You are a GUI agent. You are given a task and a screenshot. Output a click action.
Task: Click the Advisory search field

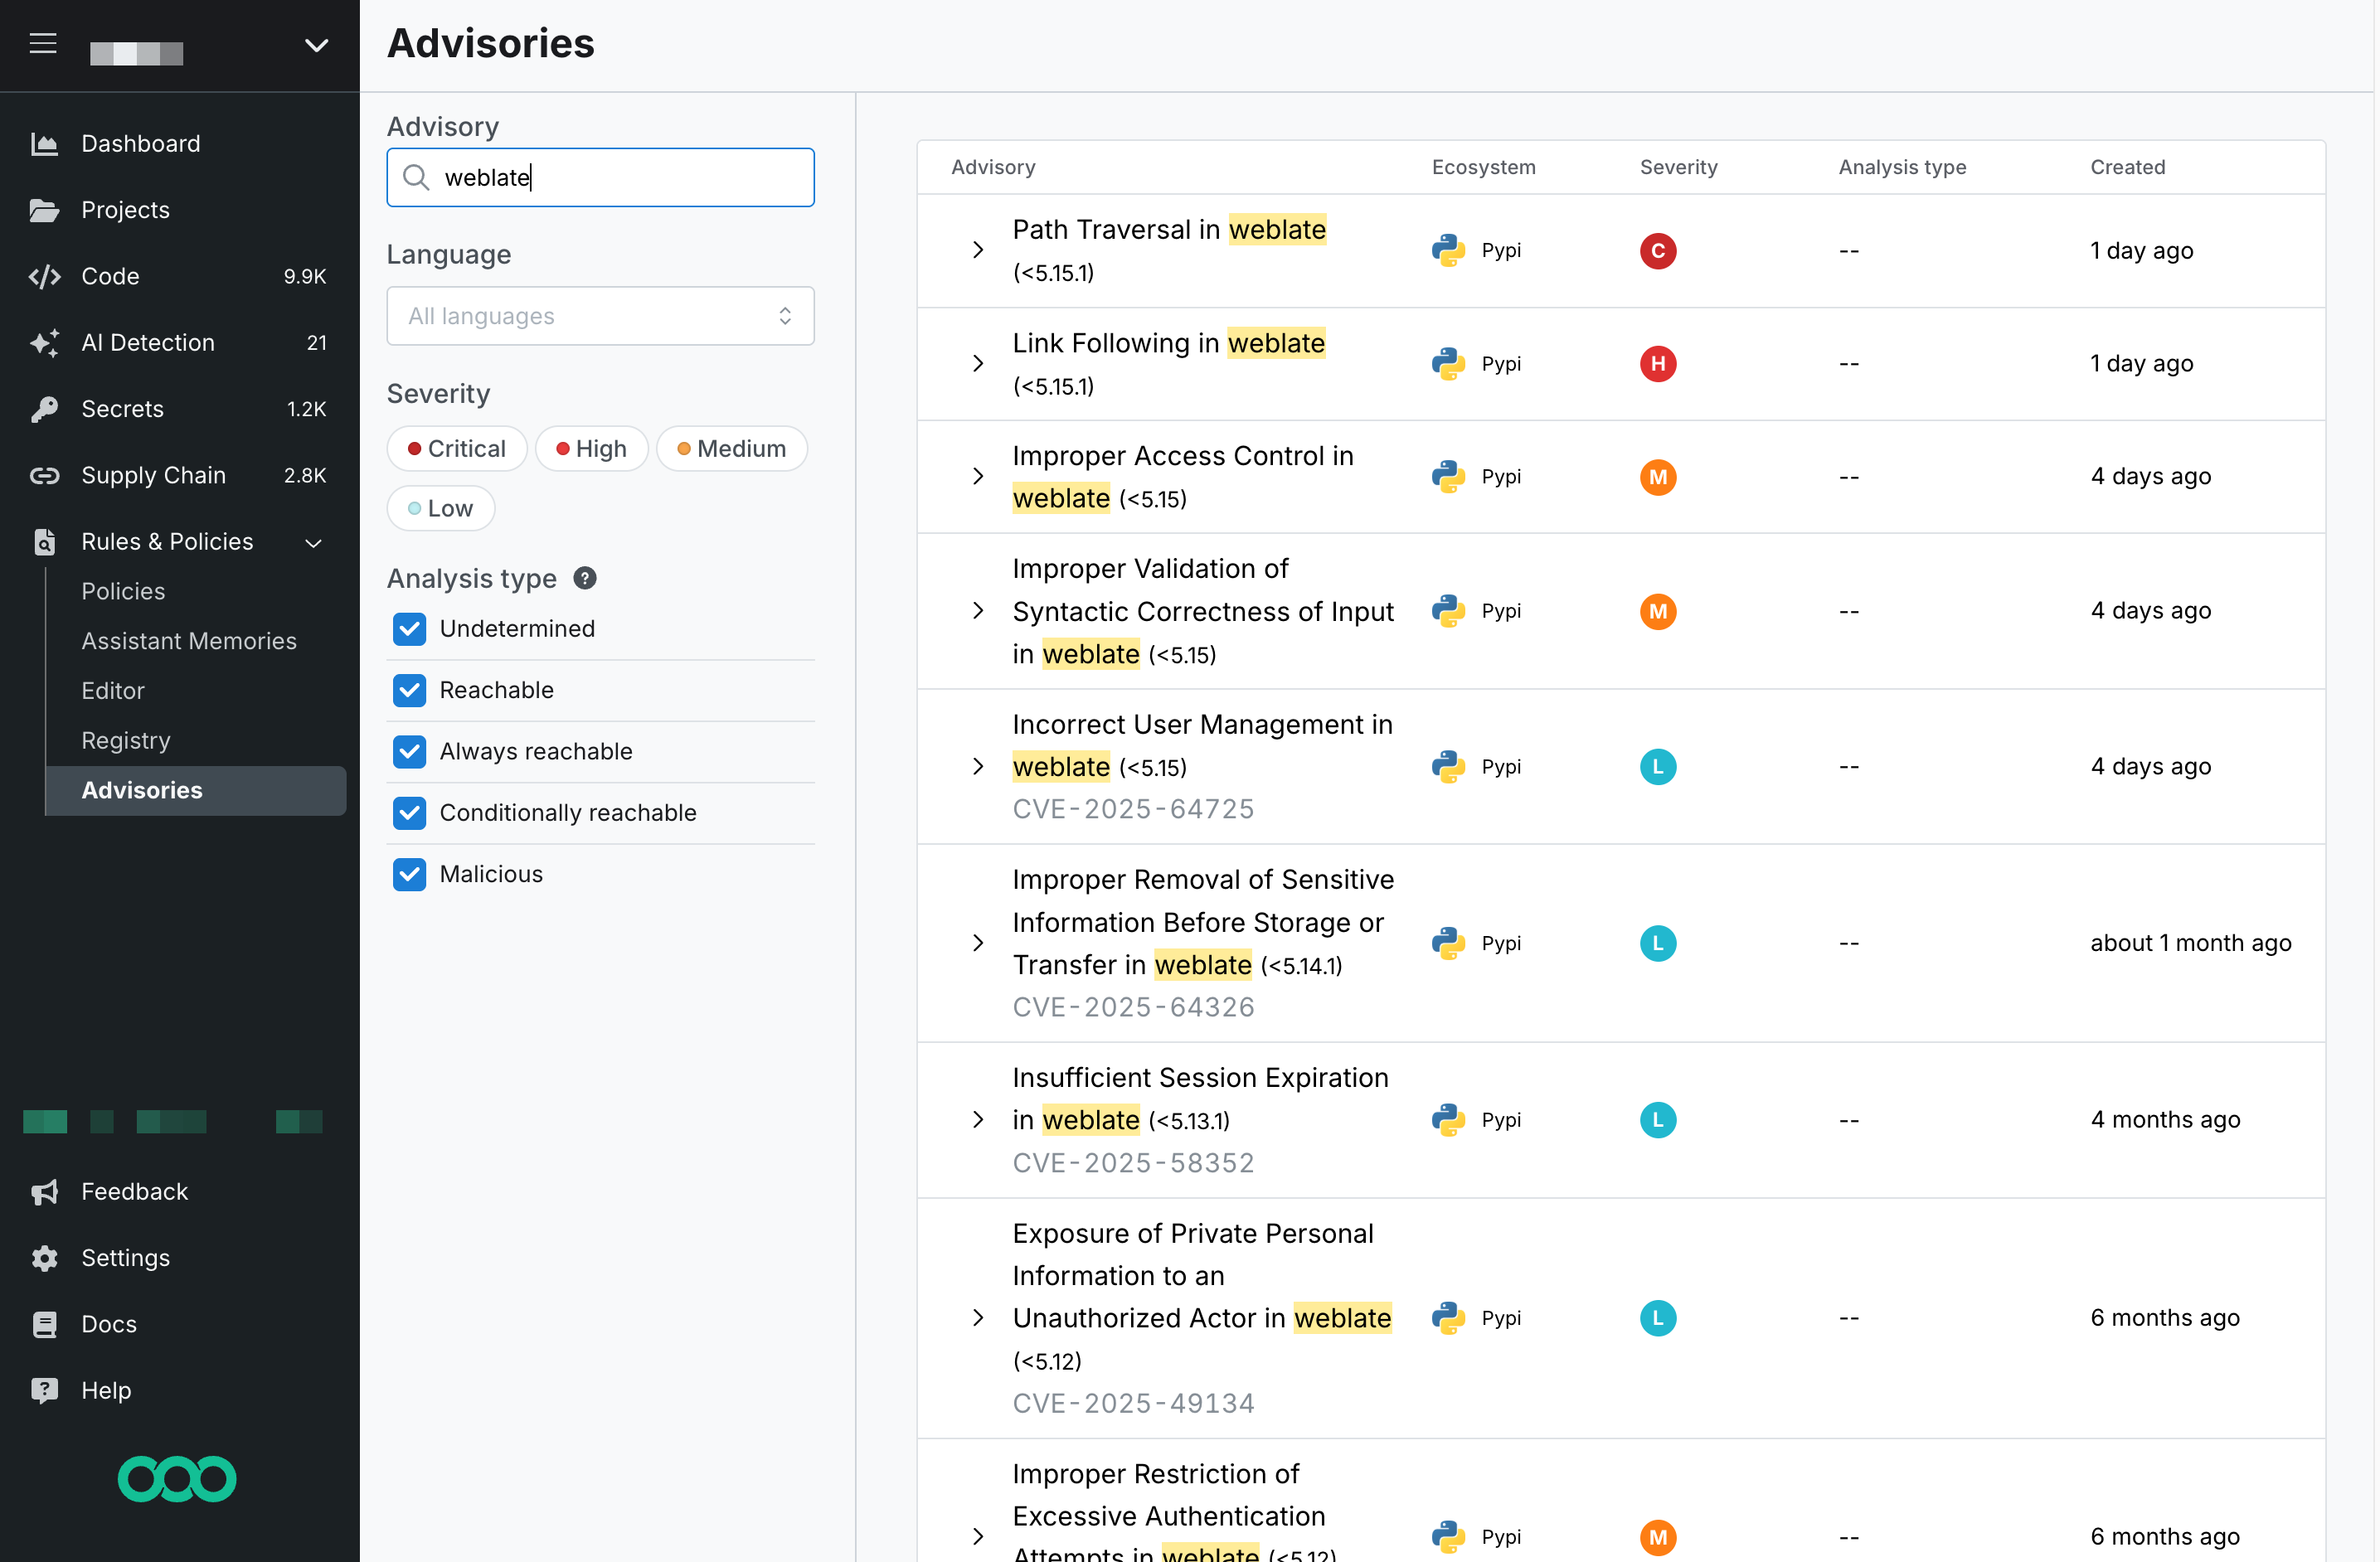[599, 177]
